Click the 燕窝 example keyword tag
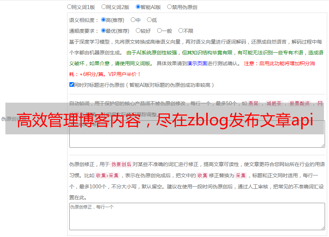 (253, 103)
